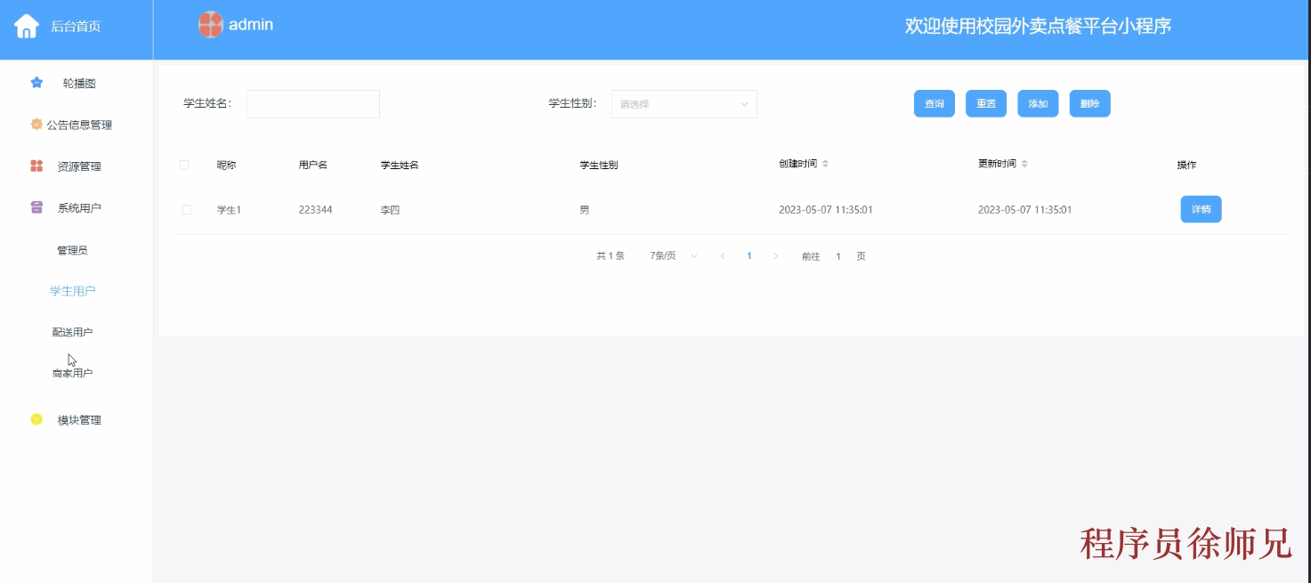Open the 7条/页 page size dropdown
This screenshot has width=1311, height=583.
click(671, 255)
